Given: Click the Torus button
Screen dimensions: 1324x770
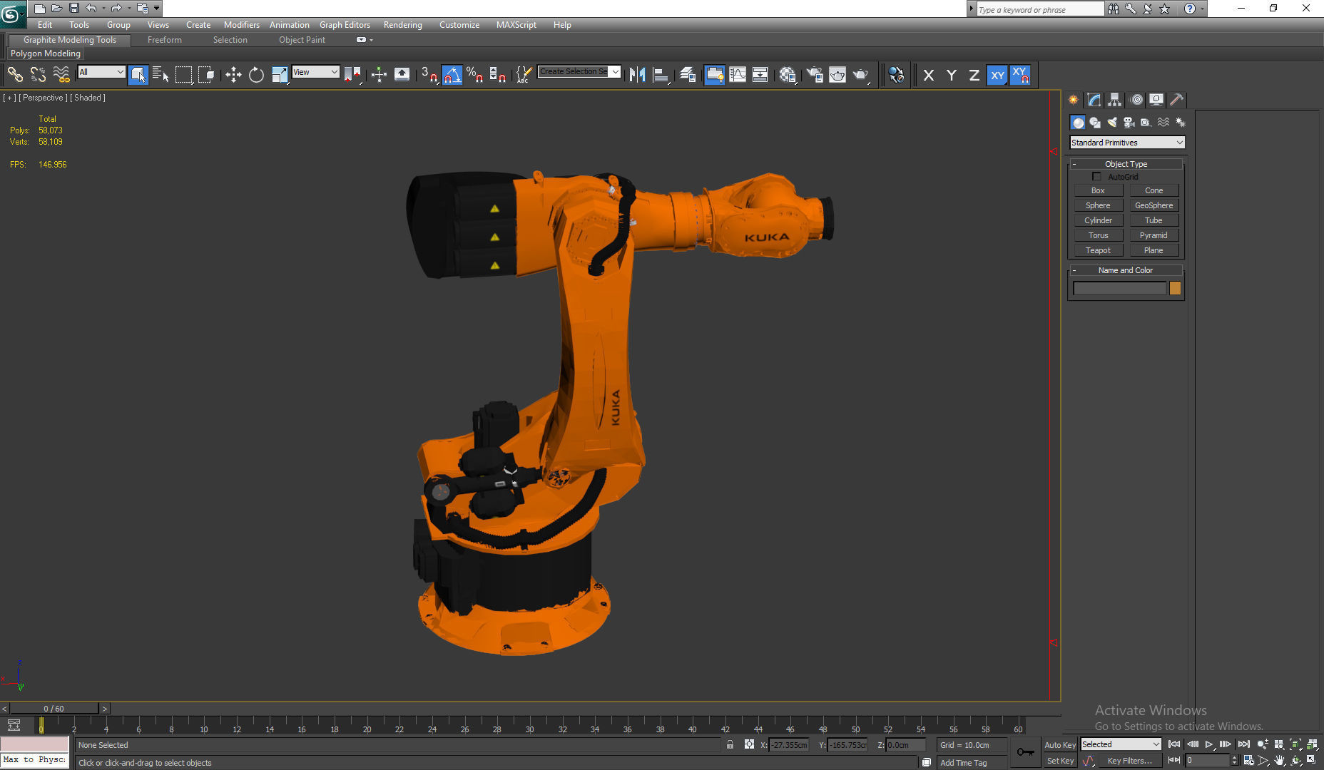Looking at the screenshot, I should click(x=1099, y=235).
